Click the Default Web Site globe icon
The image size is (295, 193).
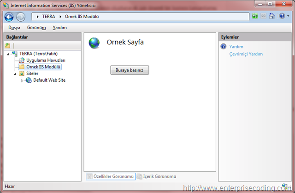(29, 80)
